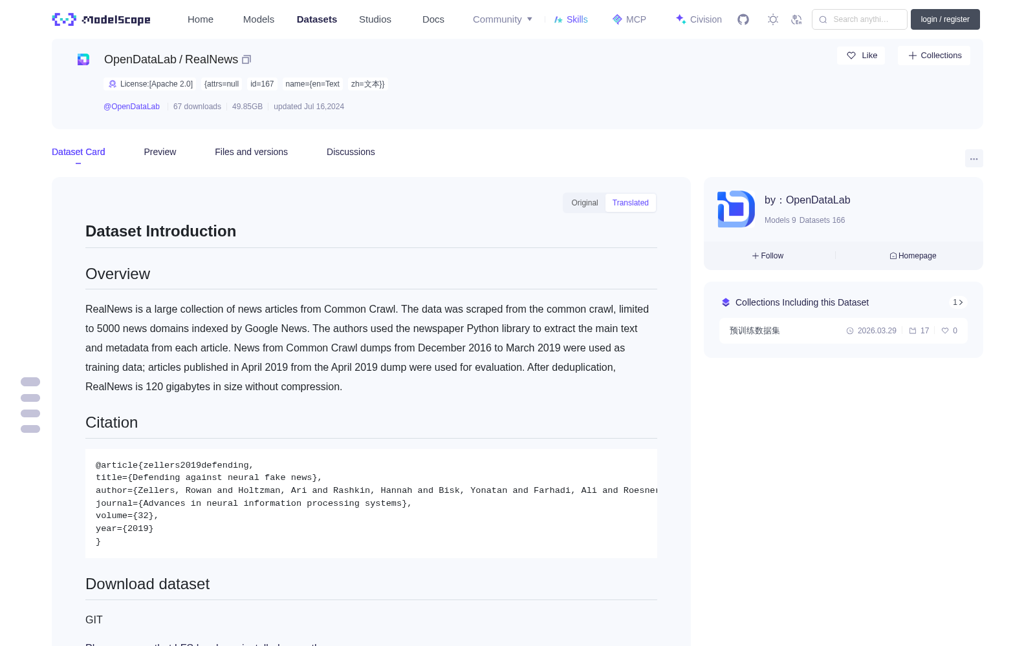Focus the Search anything input field
The image size is (1035, 646).
tap(860, 19)
